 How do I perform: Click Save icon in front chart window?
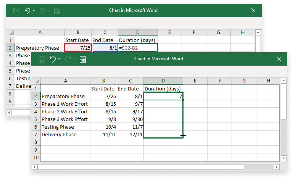coord(42,59)
